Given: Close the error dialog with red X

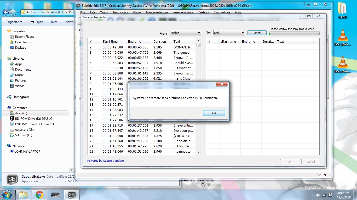Looking at the screenshot, I should point(222,84).
